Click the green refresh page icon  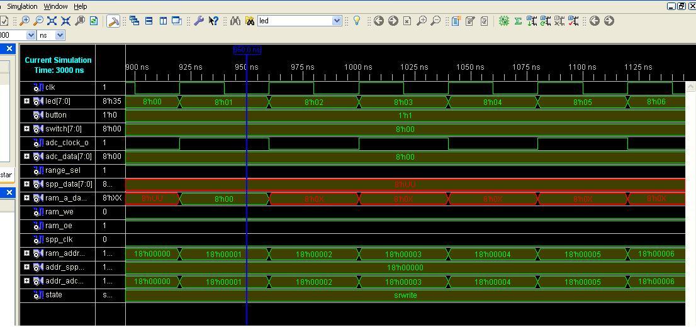94,21
